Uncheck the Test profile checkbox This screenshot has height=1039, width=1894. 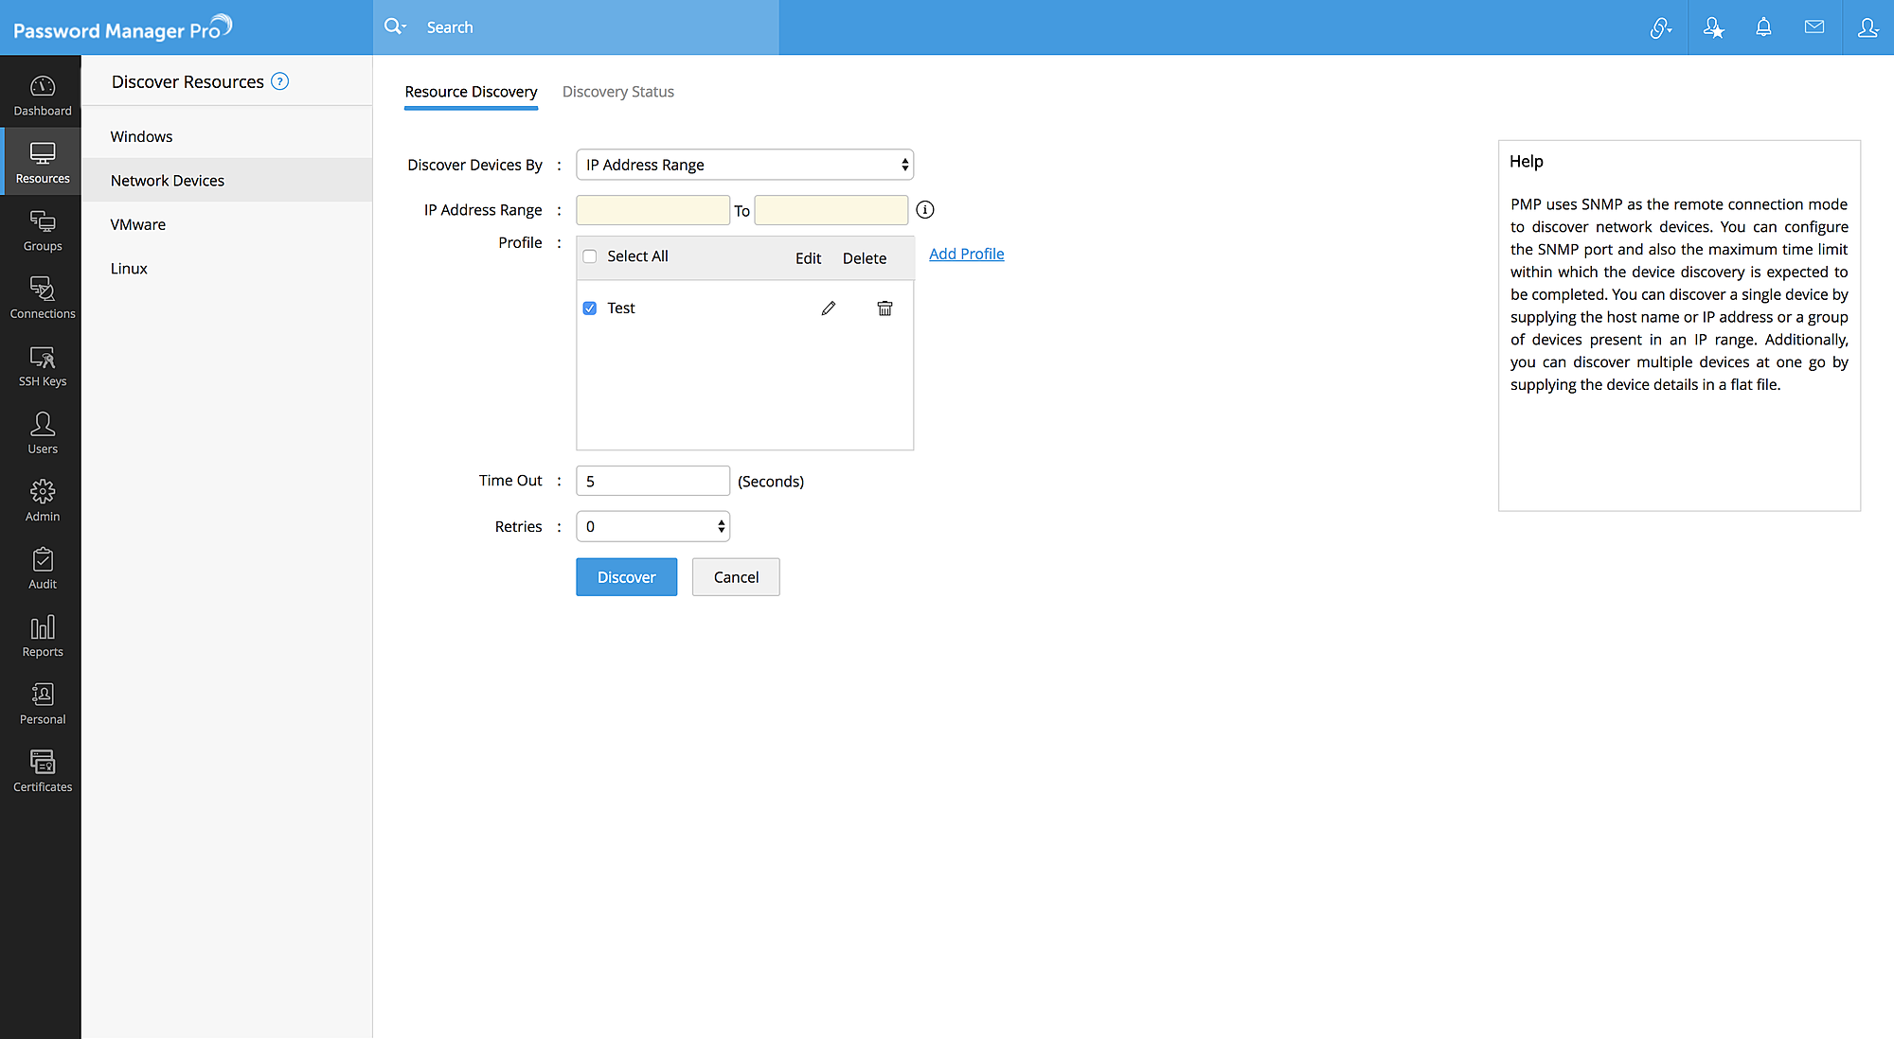point(589,308)
